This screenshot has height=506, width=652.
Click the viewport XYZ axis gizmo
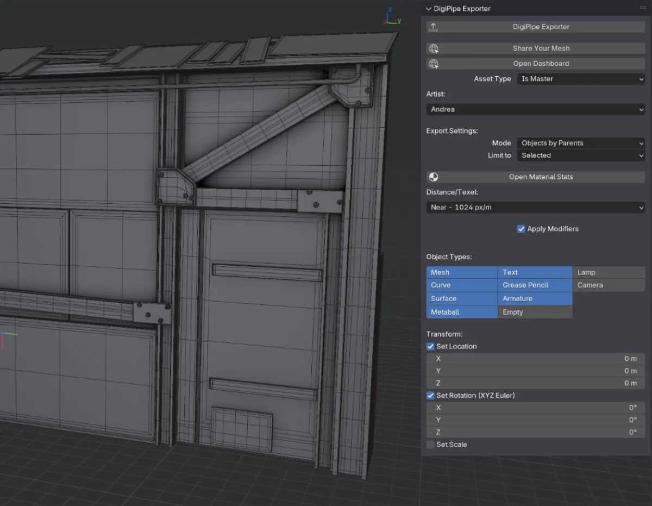391,17
